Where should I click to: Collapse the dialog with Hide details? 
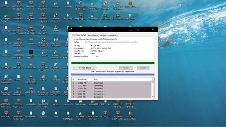point(85,68)
